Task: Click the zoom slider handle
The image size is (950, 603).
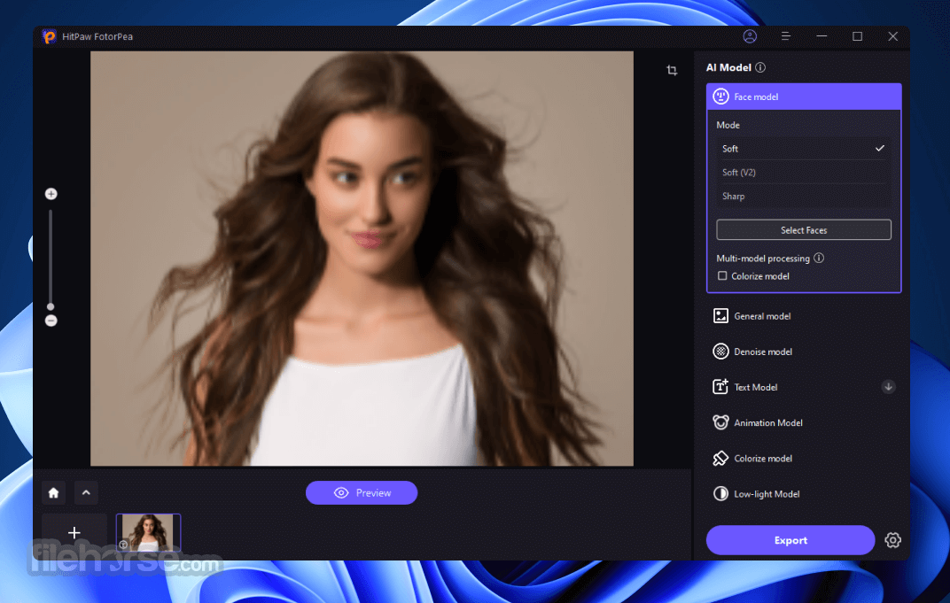Action: pos(51,307)
